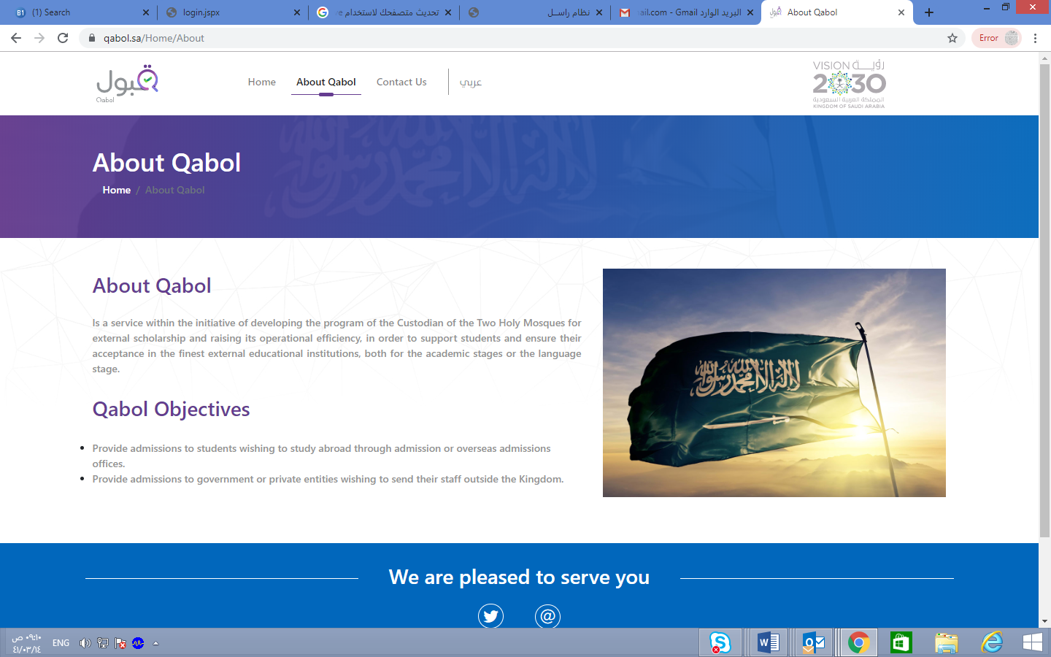Close the Google browser-update tab
The width and height of the screenshot is (1051, 657).
448,12
